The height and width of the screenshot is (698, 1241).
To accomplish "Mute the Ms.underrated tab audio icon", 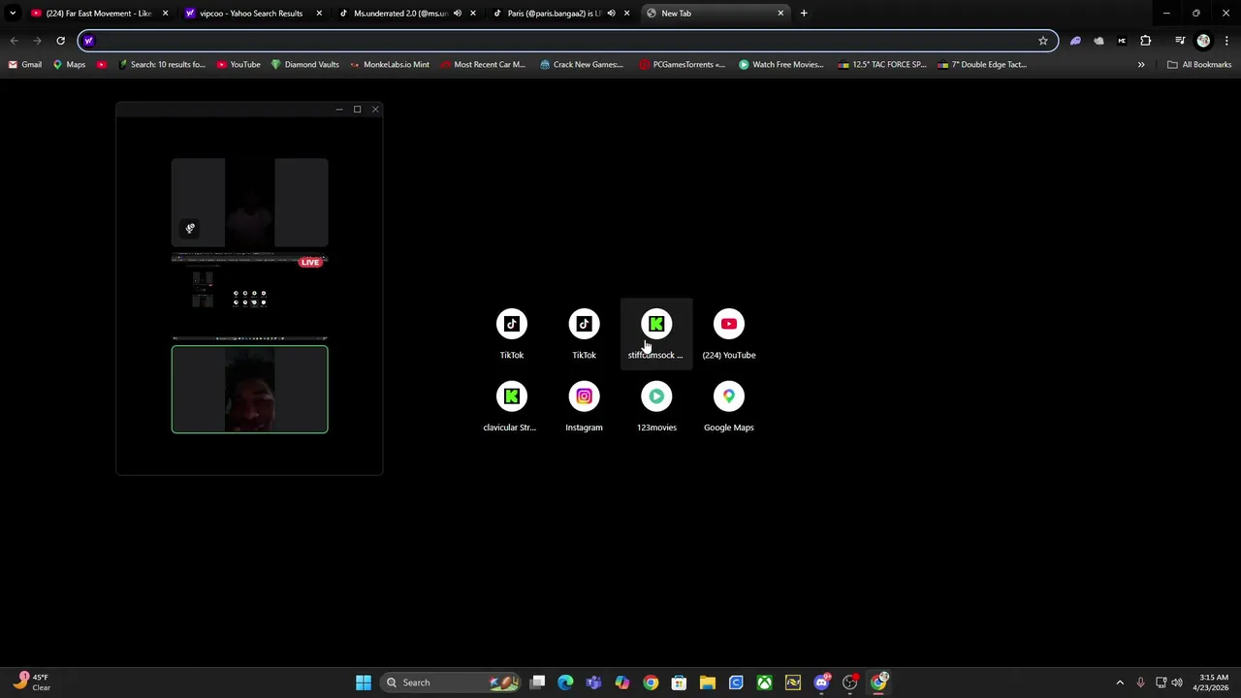I will 458,14.
